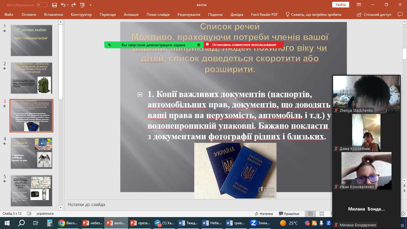The width and height of the screenshot is (407, 229).
Task: Click the spell-check icon in the status bar
Action: (x=29, y=214)
